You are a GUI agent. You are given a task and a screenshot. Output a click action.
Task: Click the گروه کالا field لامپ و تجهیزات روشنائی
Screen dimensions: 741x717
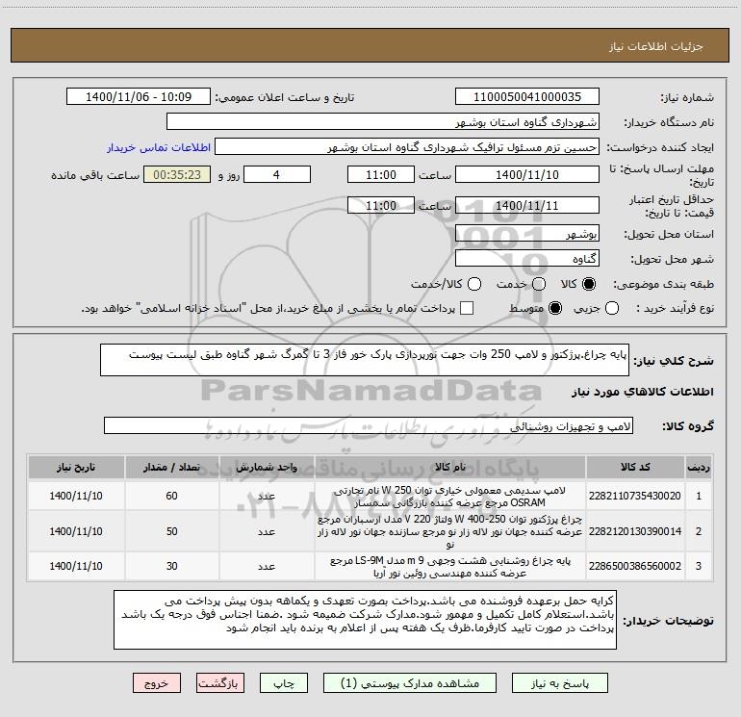(369, 425)
